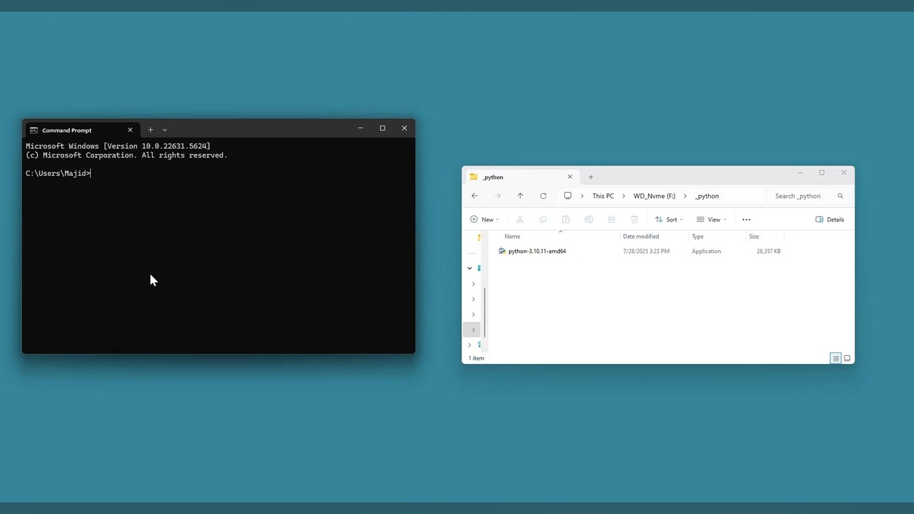Go back in File Explorer
The image size is (914, 514).
tap(475, 196)
